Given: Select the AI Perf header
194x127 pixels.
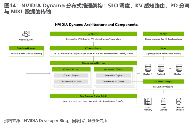Looking at the screenshot, I should click(x=163, y=34).
